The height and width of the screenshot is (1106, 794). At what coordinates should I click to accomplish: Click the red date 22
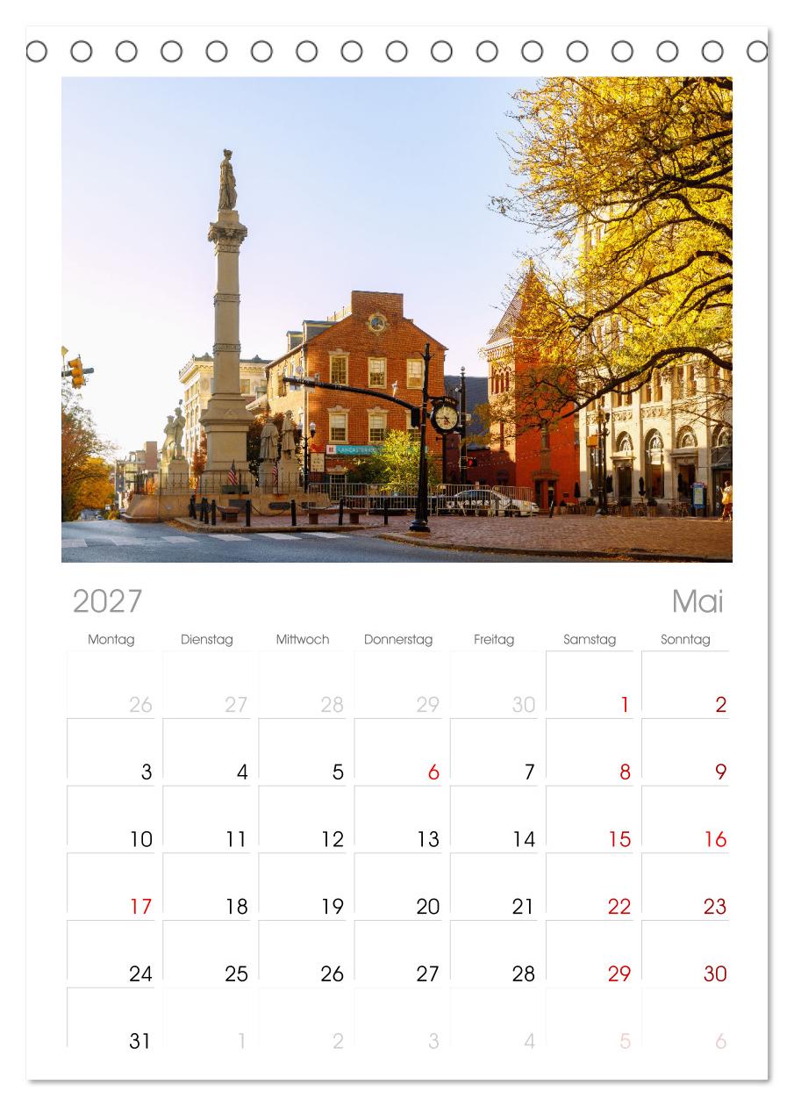[x=619, y=907]
